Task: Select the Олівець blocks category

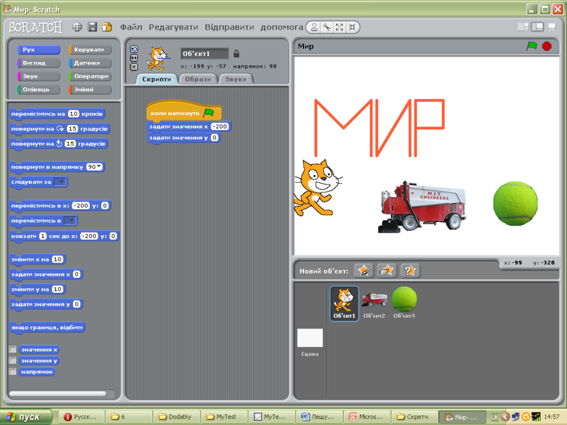Action: pos(39,89)
